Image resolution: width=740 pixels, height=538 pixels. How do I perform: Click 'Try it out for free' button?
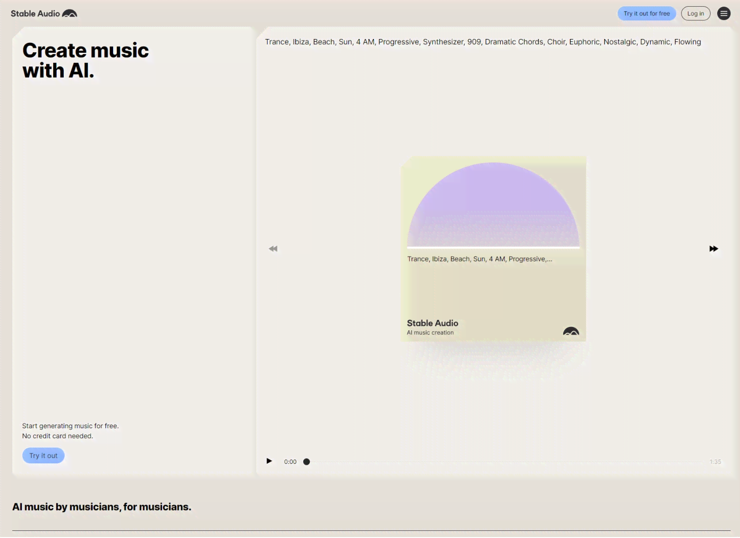[646, 13]
